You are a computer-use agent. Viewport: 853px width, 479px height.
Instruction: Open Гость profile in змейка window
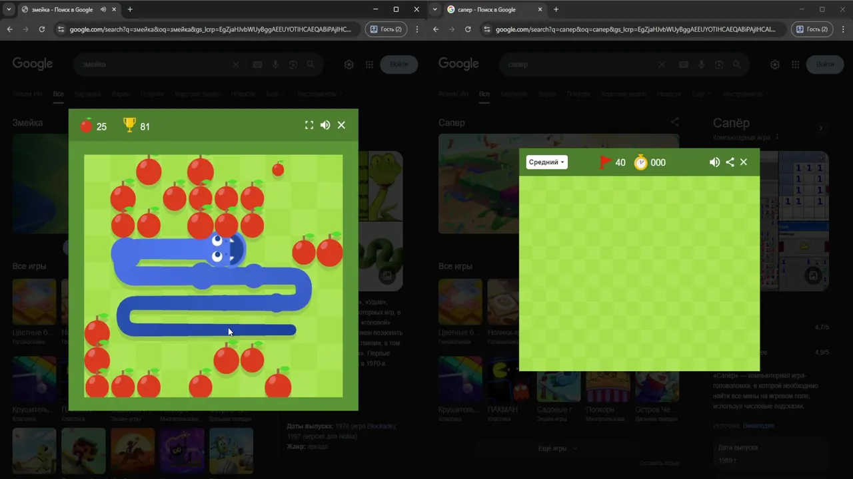click(386, 29)
